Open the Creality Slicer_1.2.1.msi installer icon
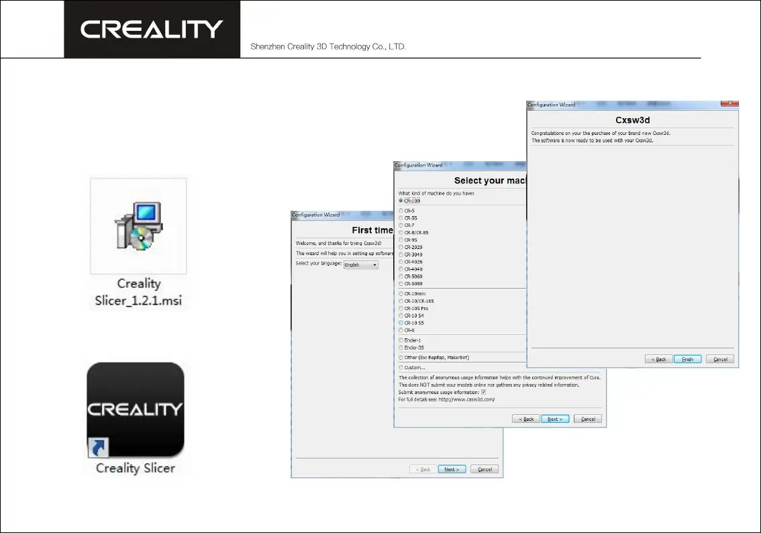The width and height of the screenshot is (761, 533). click(x=138, y=226)
